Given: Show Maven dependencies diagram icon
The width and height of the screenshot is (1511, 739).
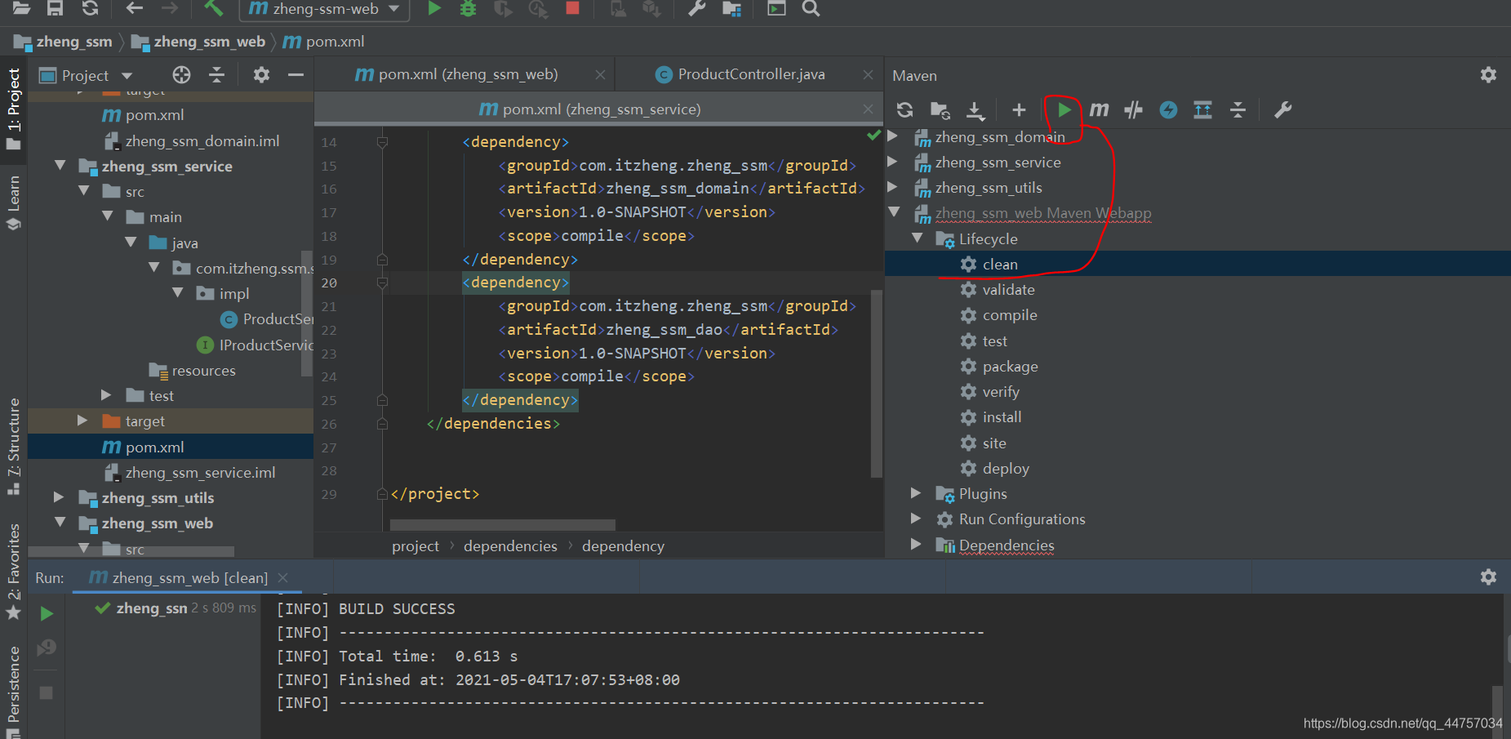Looking at the screenshot, I should [x=1202, y=109].
